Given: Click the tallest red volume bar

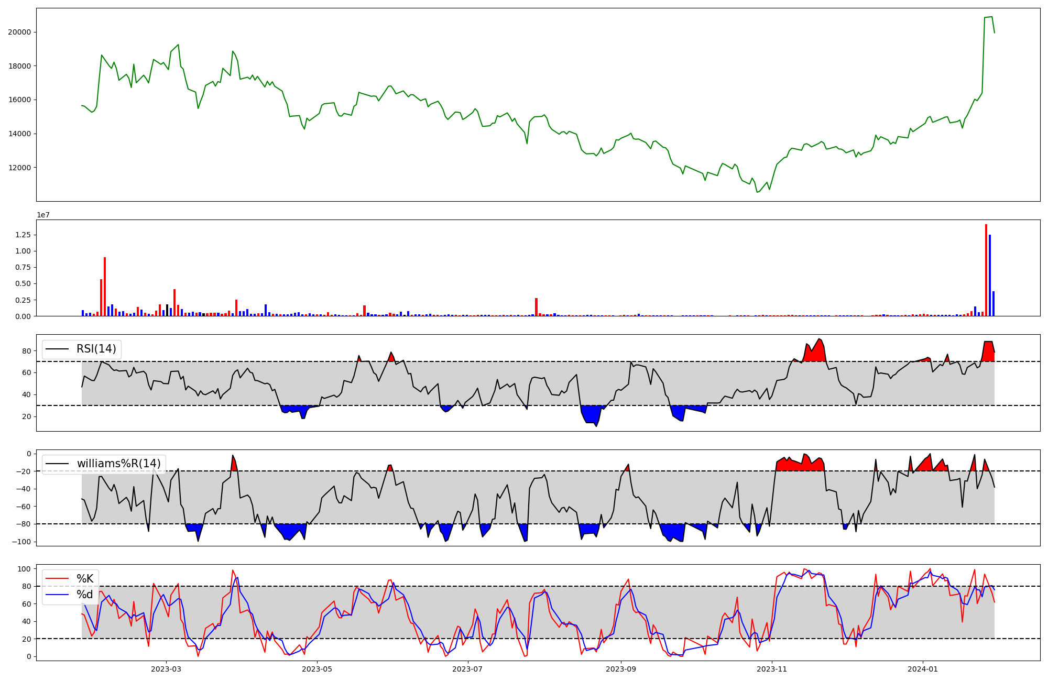Looking at the screenshot, I should coord(986,270).
